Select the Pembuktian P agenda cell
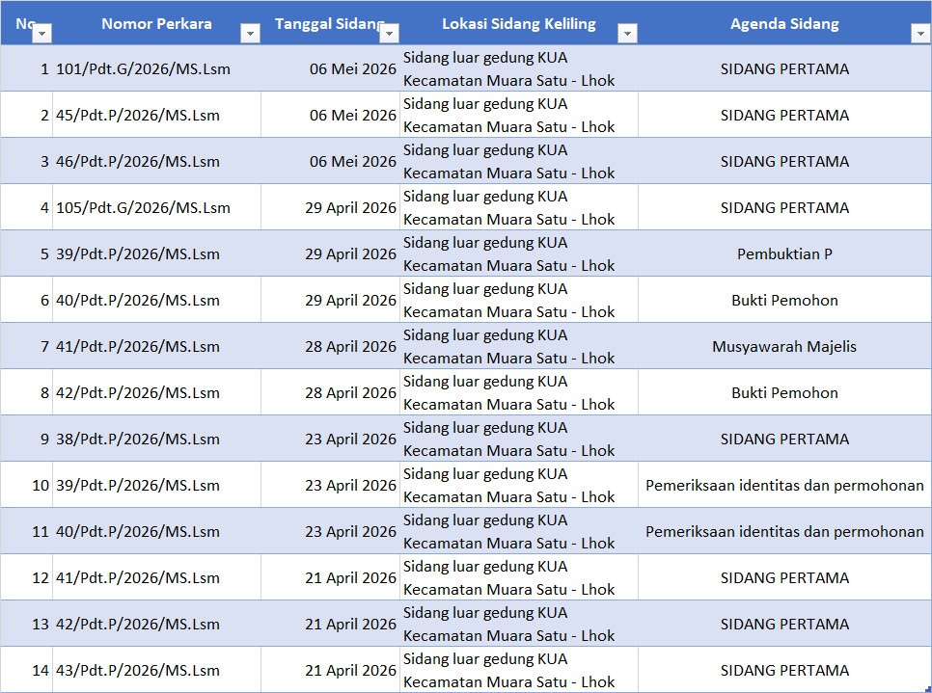 click(x=783, y=254)
